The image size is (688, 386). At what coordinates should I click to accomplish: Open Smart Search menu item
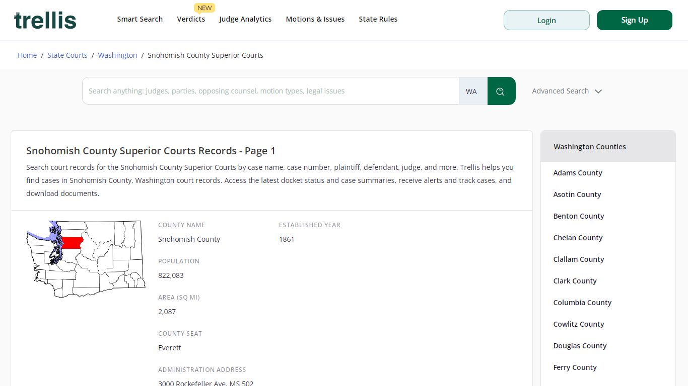click(x=140, y=19)
